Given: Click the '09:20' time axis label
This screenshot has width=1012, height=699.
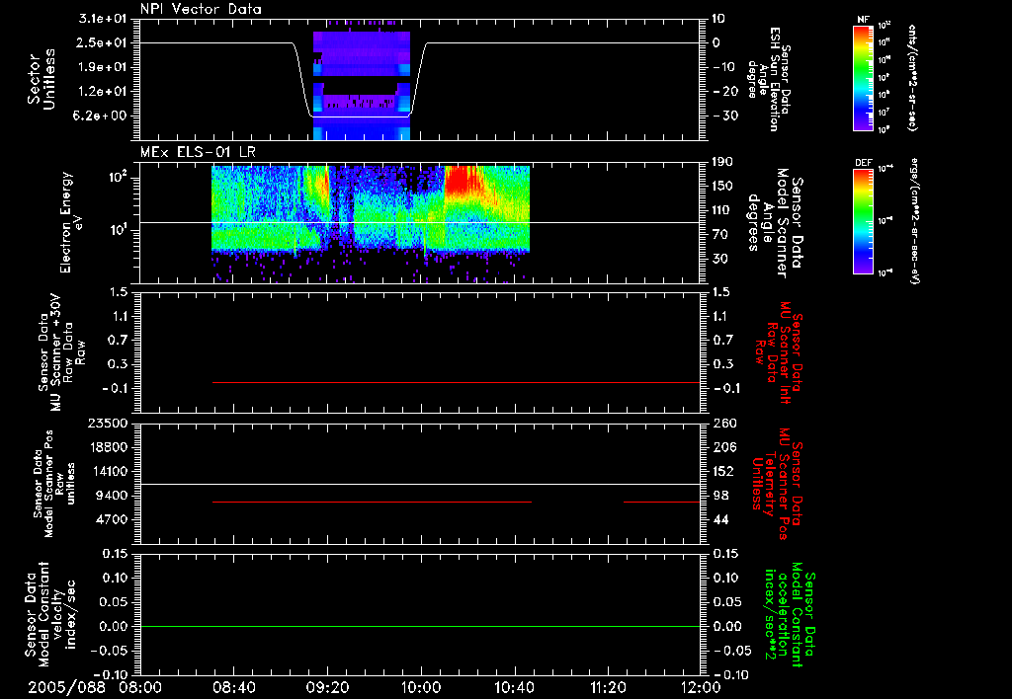Looking at the screenshot, I should 328,687.
